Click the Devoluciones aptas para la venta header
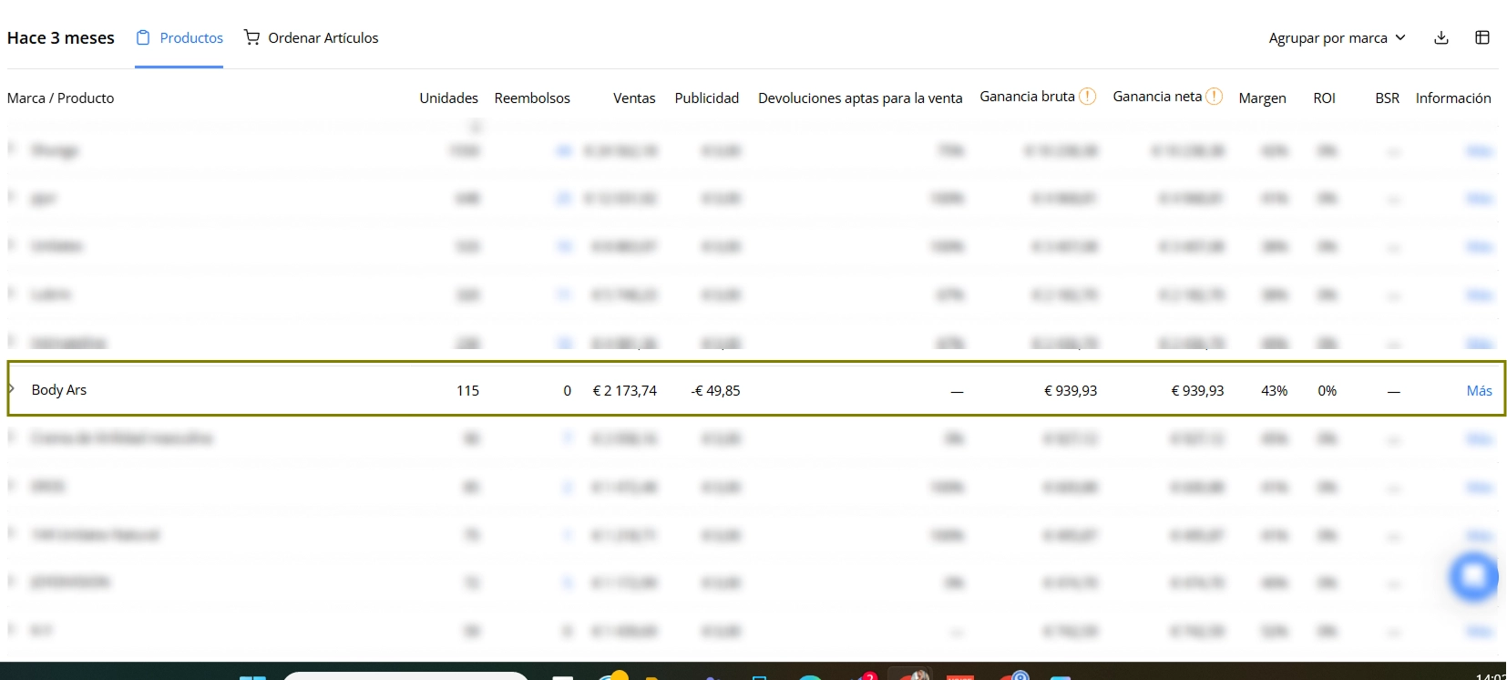The height and width of the screenshot is (680, 1507). point(860,98)
